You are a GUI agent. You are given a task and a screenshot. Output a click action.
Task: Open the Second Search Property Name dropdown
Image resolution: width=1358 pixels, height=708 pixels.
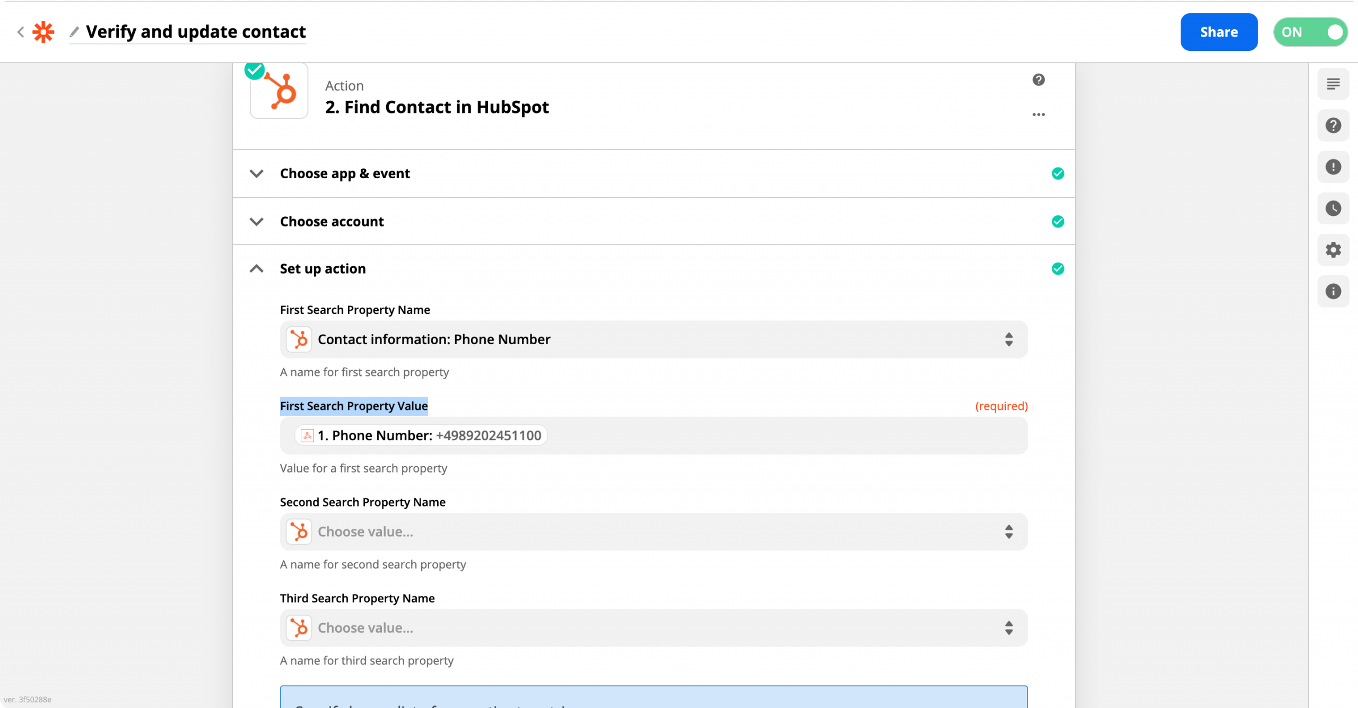pyautogui.click(x=654, y=531)
